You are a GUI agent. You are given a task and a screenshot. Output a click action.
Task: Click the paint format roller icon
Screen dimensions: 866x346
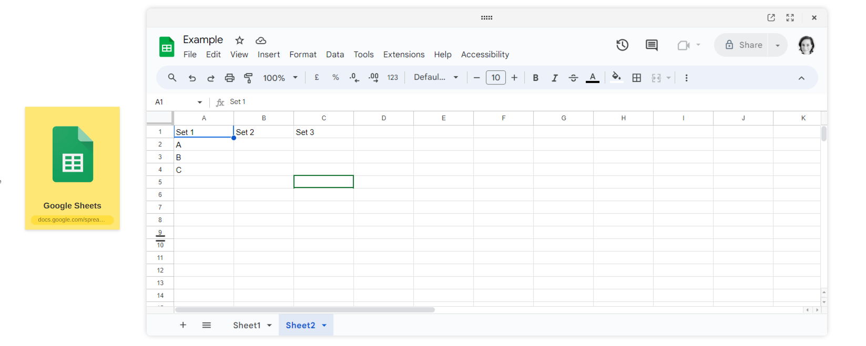tap(248, 78)
